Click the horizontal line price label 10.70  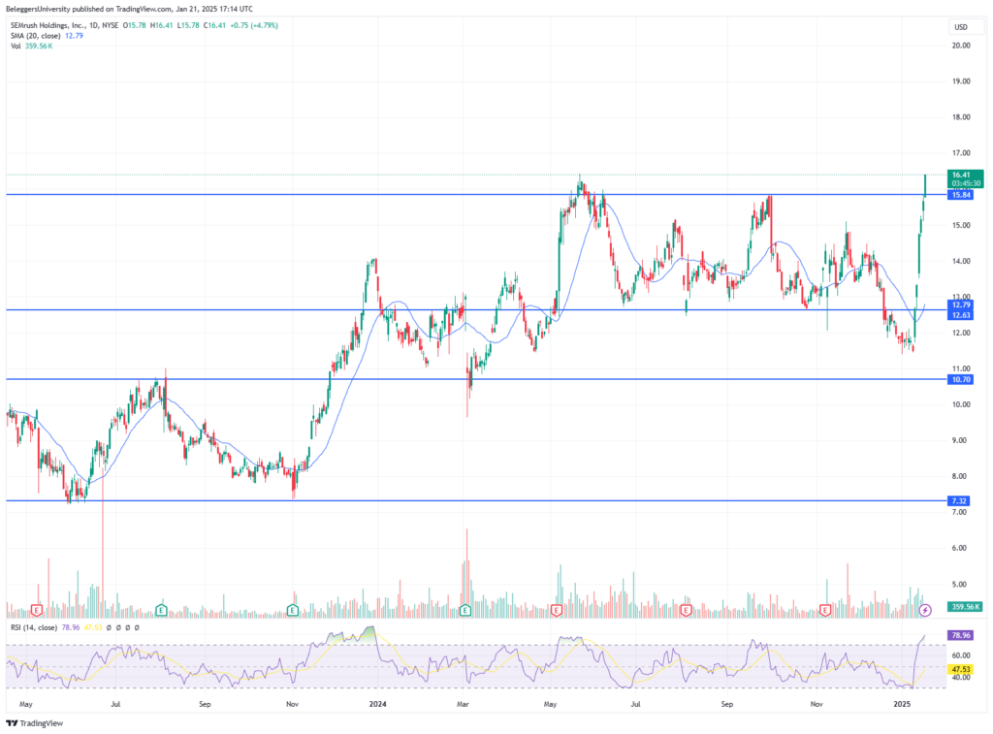point(961,380)
